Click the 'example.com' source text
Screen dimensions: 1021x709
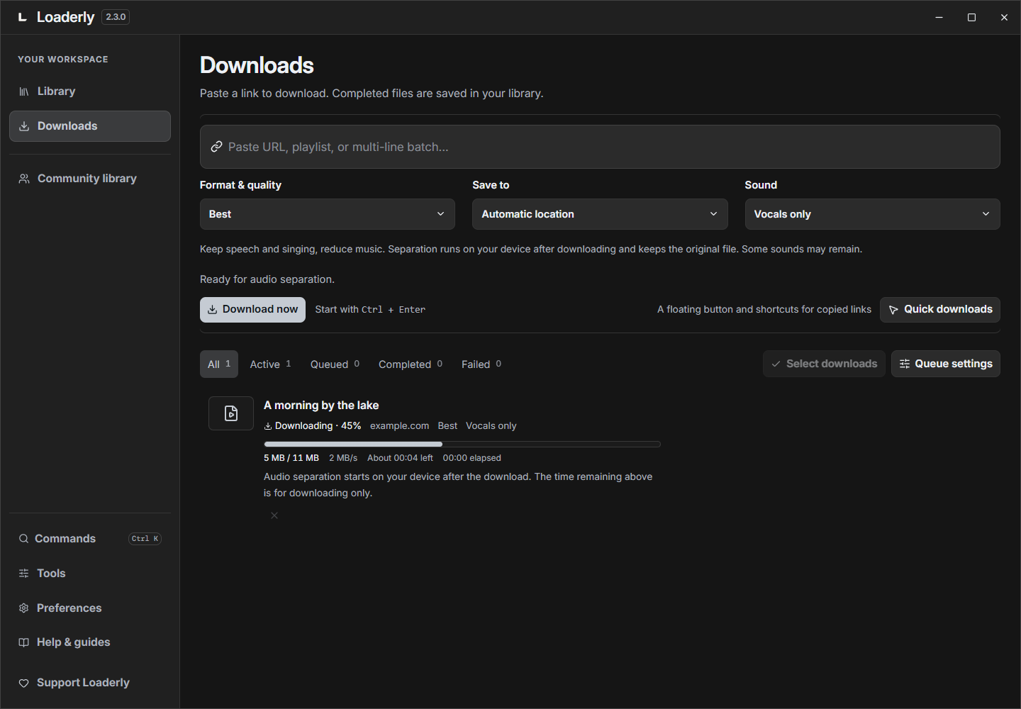coord(399,426)
